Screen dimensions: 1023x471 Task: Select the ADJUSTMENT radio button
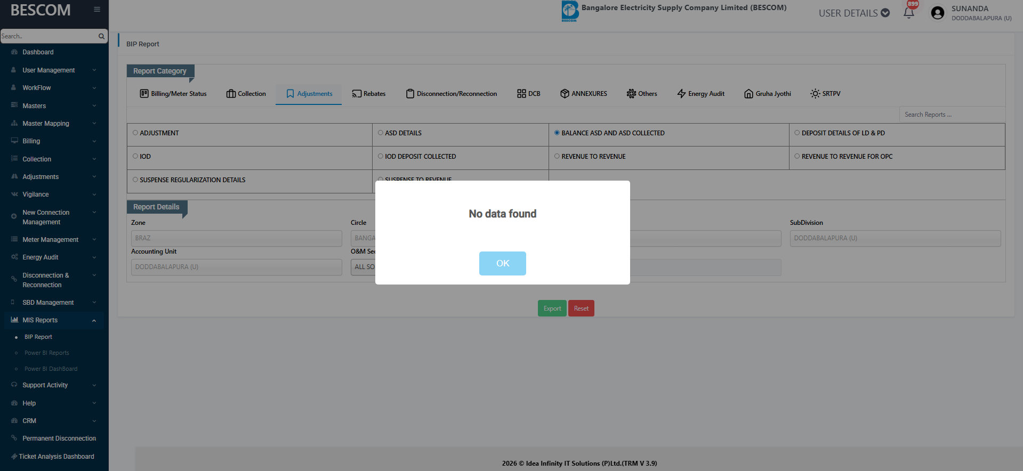135,133
